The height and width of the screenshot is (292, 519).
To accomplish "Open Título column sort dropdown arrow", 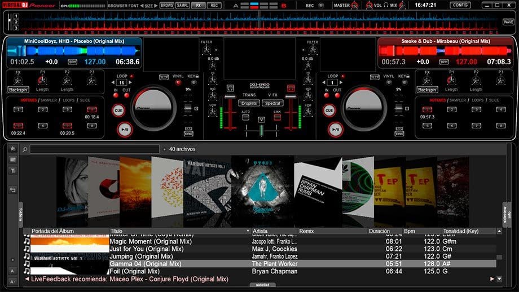I will [x=248, y=231].
